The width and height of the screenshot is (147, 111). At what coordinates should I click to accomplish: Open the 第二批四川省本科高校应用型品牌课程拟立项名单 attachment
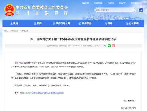(43, 93)
